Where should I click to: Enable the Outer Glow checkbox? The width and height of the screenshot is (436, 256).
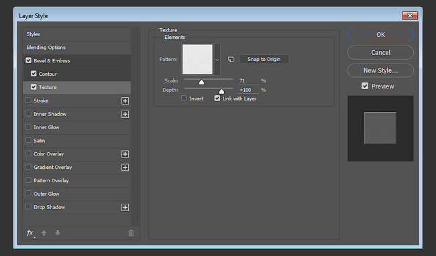tap(28, 194)
